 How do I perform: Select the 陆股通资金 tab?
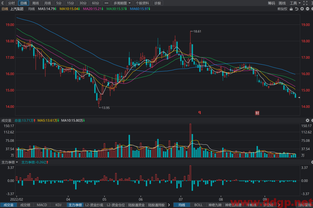point(137,205)
